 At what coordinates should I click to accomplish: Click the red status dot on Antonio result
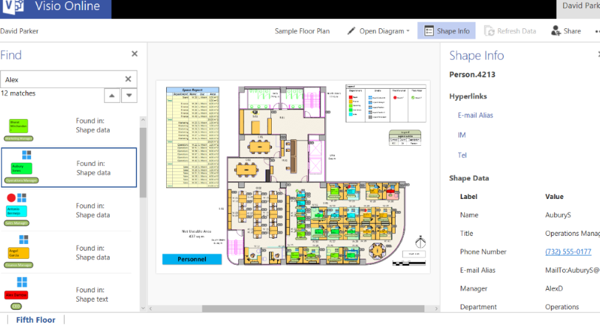tap(11, 198)
